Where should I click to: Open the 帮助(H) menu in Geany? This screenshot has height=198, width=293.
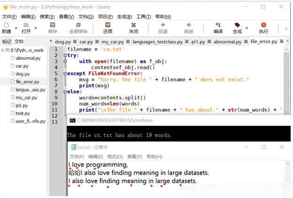(163, 17)
